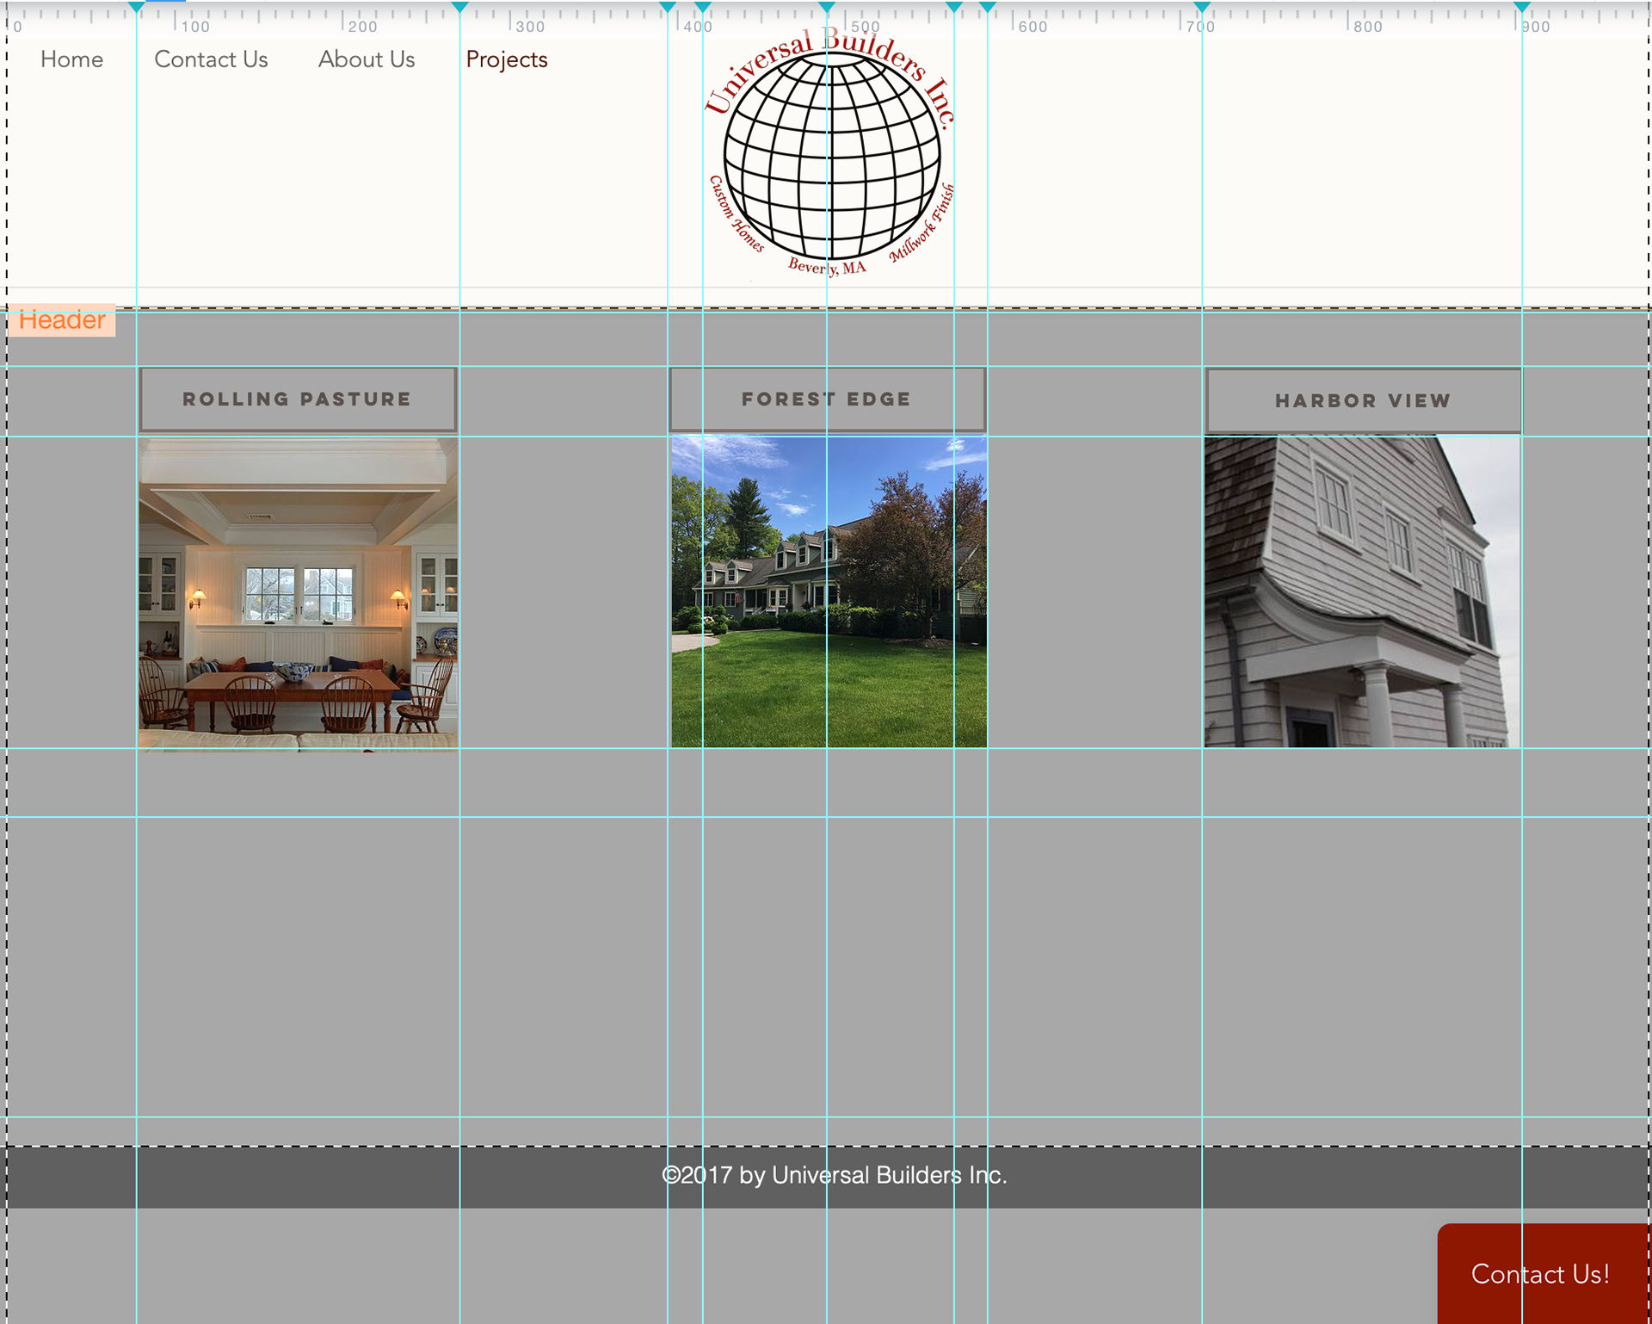Screen dimensions: 1652x1324
Task: Select the Rolling Pasture dining room photo
Action: (x=298, y=595)
